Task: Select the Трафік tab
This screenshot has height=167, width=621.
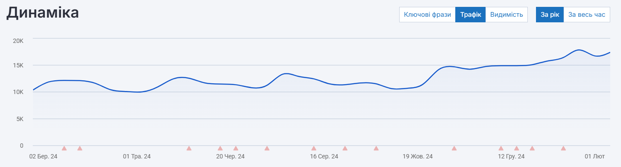Action: [x=470, y=15]
